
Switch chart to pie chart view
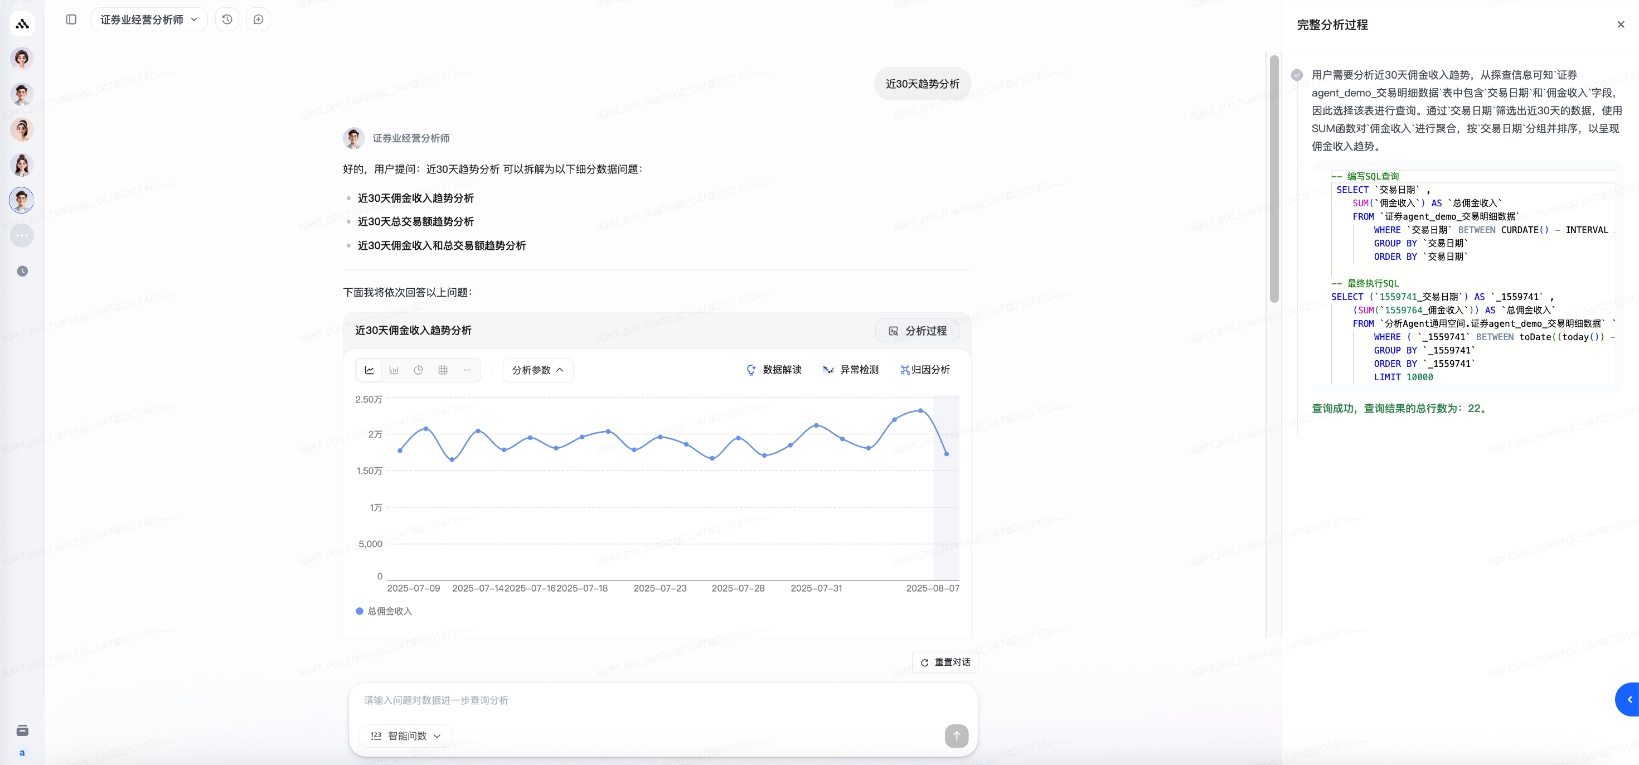(418, 370)
